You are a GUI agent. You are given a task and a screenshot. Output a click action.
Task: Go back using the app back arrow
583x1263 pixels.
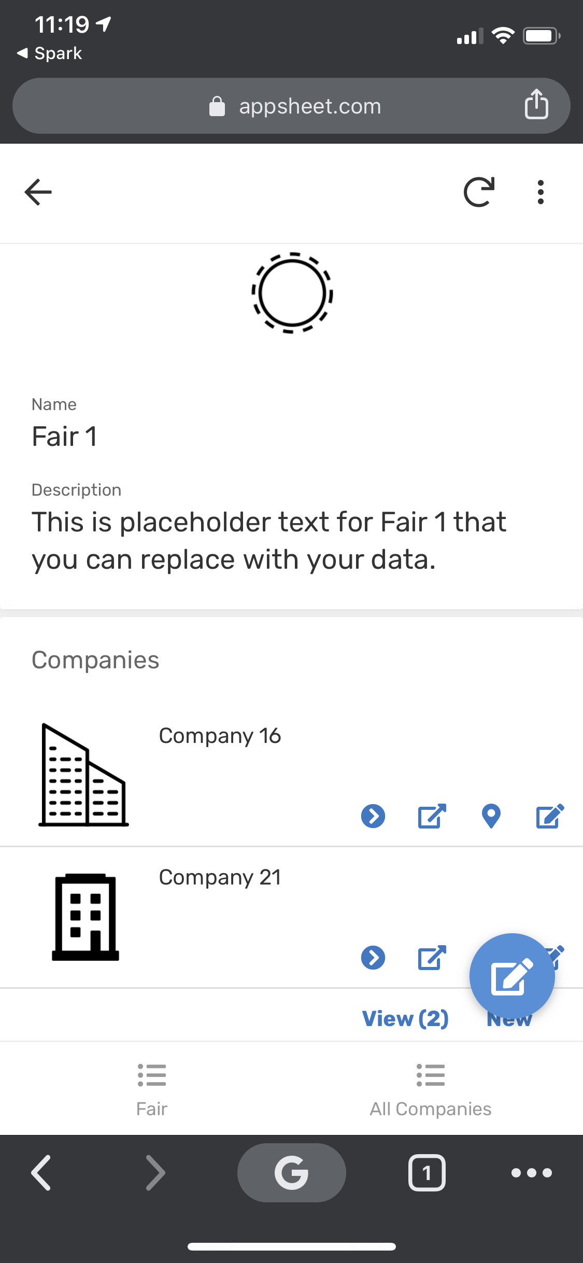[x=37, y=192]
